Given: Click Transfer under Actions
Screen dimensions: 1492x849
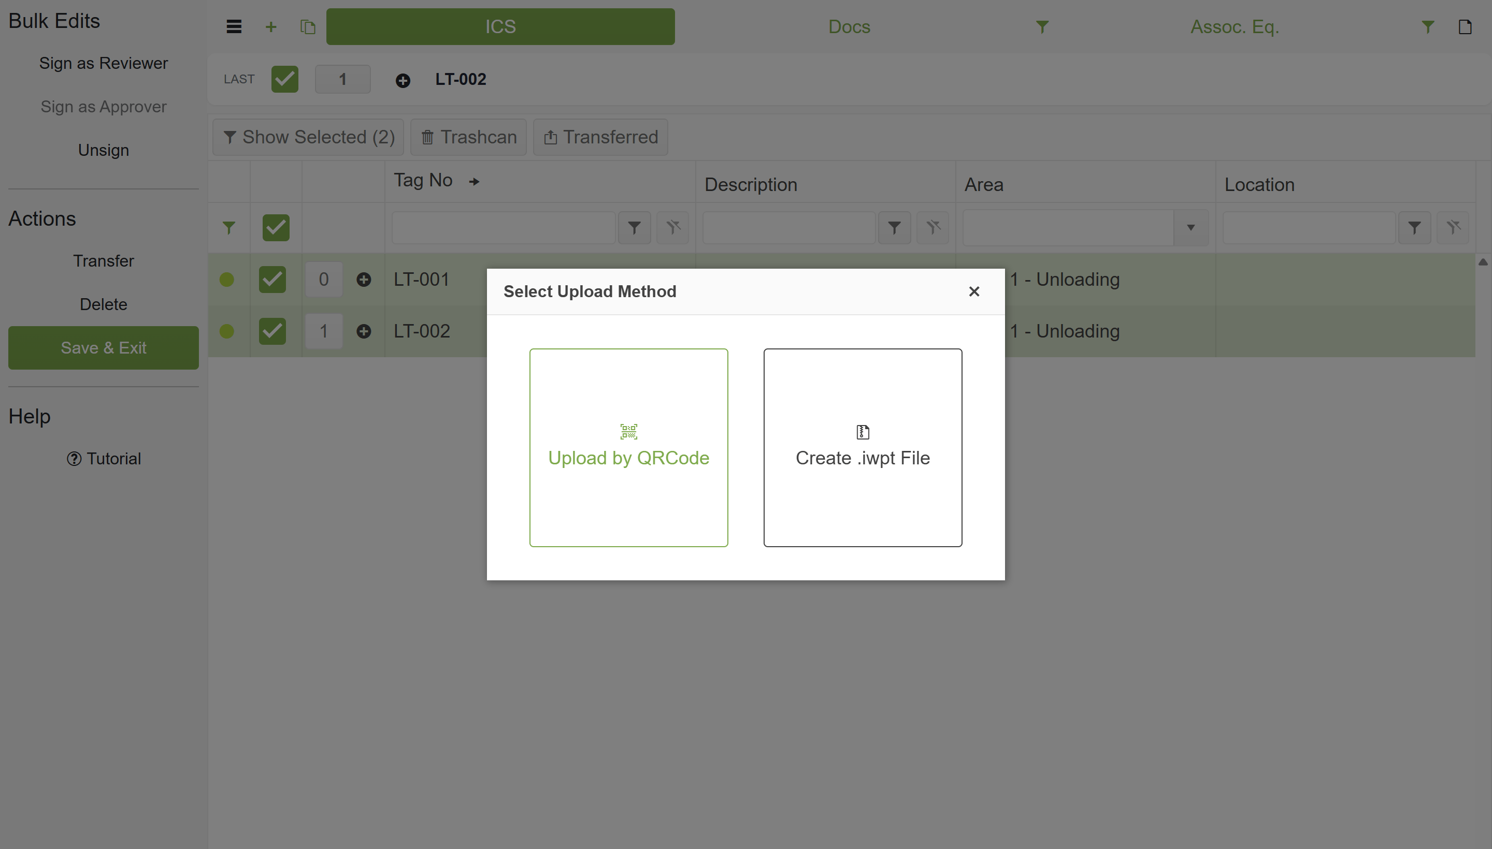Looking at the screenshot, I should (x=103, y=261).
